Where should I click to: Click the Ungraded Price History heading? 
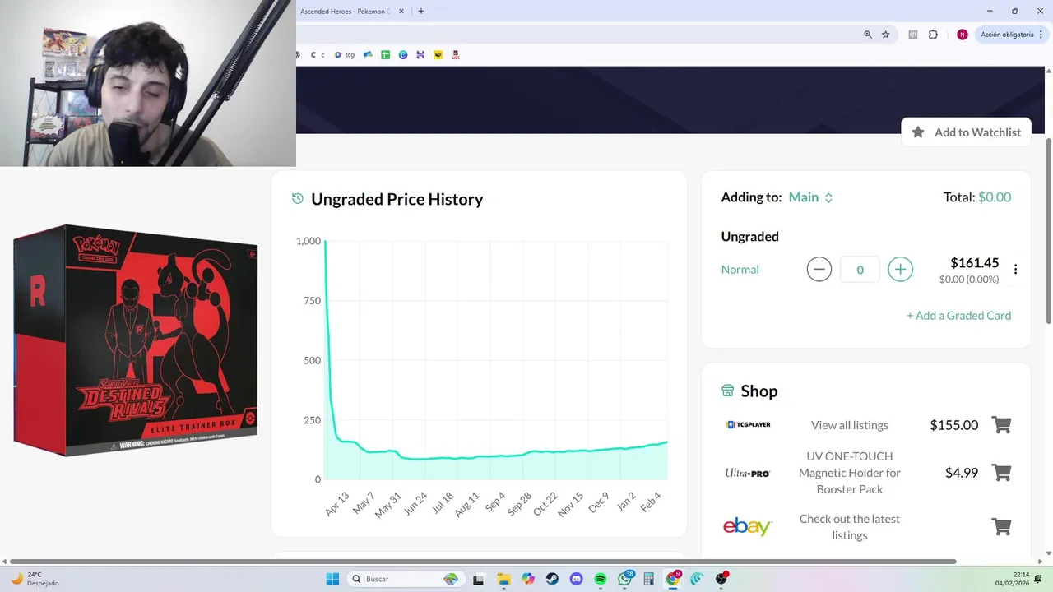pos(397,199)
